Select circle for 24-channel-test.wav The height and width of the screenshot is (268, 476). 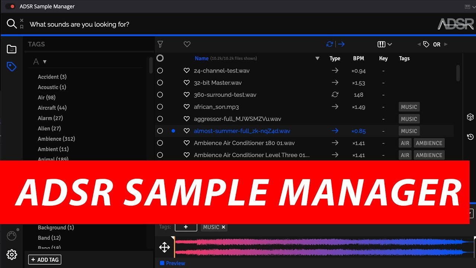point(160,71)
